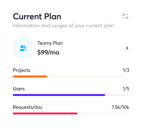This screenshot has height=129, width=142.
Task: Click the Current Plan heading
Action: [37, 16]
